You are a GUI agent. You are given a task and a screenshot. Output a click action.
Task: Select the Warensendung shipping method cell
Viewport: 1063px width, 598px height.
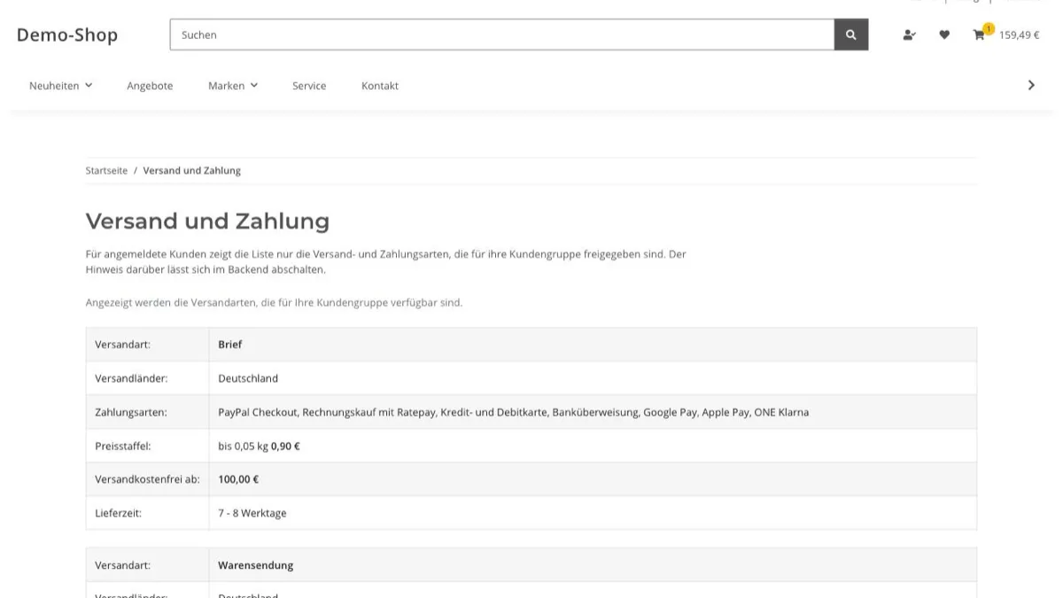(593, 565)
